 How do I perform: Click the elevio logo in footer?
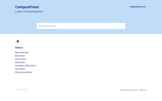[x=143, y=90]
